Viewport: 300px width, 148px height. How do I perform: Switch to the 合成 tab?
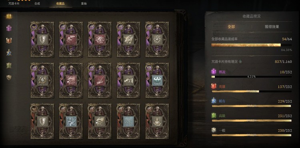pos(37,4)
